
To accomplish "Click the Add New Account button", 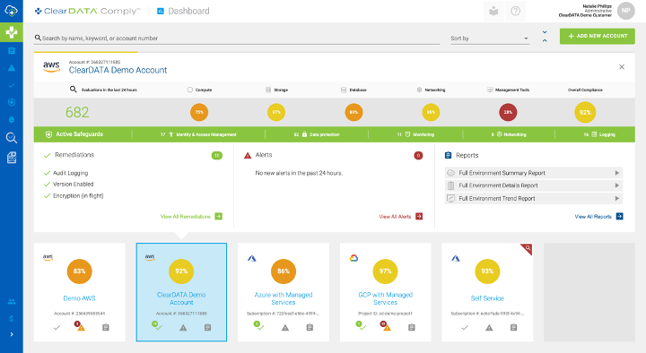I will pos(598,36).
